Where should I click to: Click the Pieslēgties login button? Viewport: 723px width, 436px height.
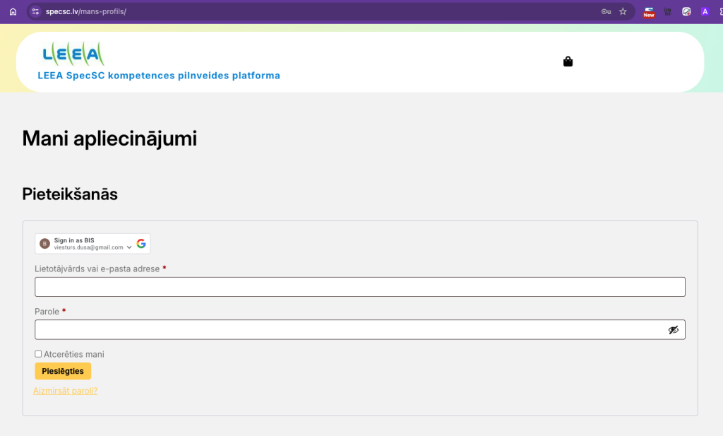[63, 371]
